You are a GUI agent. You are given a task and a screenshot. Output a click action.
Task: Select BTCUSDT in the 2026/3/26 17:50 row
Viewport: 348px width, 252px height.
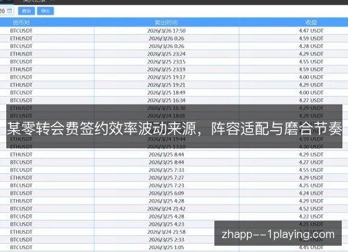click(x=21, y=31)
